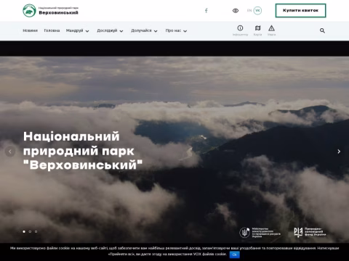
Task: Toggle the accessibility eye icon
Action: [x=236, y=11]
